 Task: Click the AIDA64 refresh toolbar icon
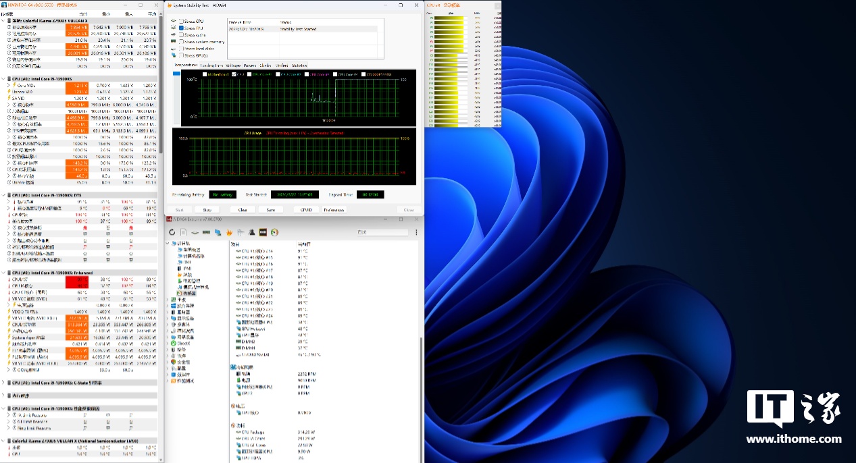pos(172,232)
